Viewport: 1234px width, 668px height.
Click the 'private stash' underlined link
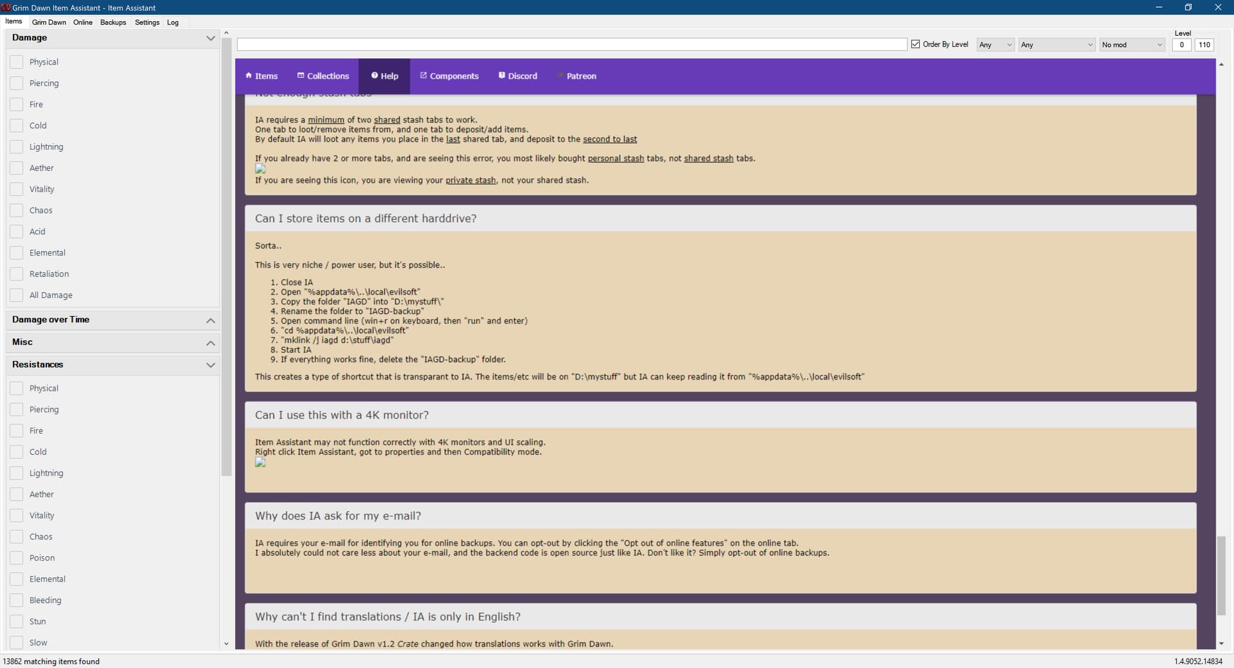click(x=470, y=180)
